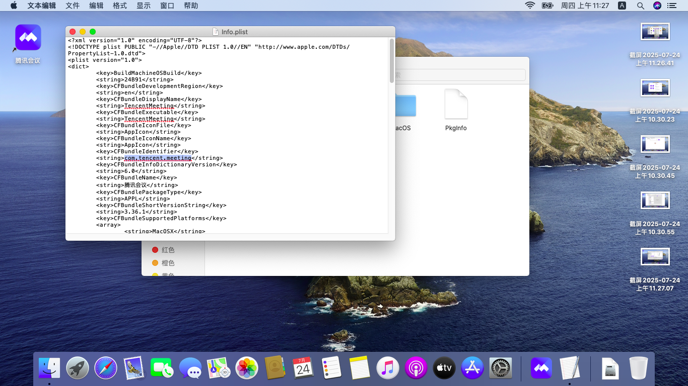Click MacOSX string in array

click(165, 231)
